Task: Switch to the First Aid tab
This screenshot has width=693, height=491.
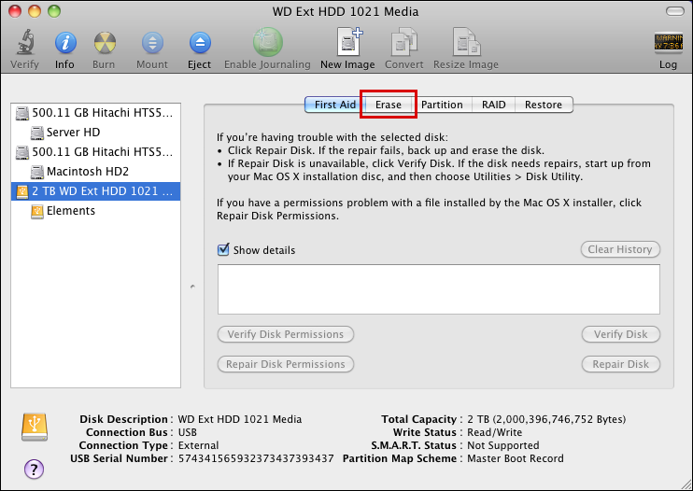Action: [x=334, y=105]
